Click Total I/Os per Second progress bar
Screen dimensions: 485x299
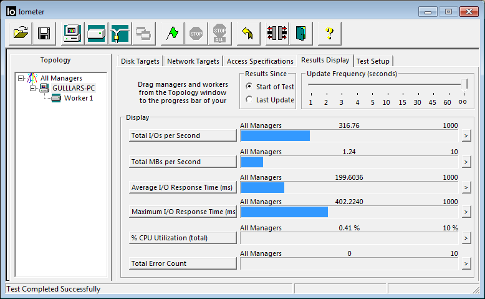point(349,135)
